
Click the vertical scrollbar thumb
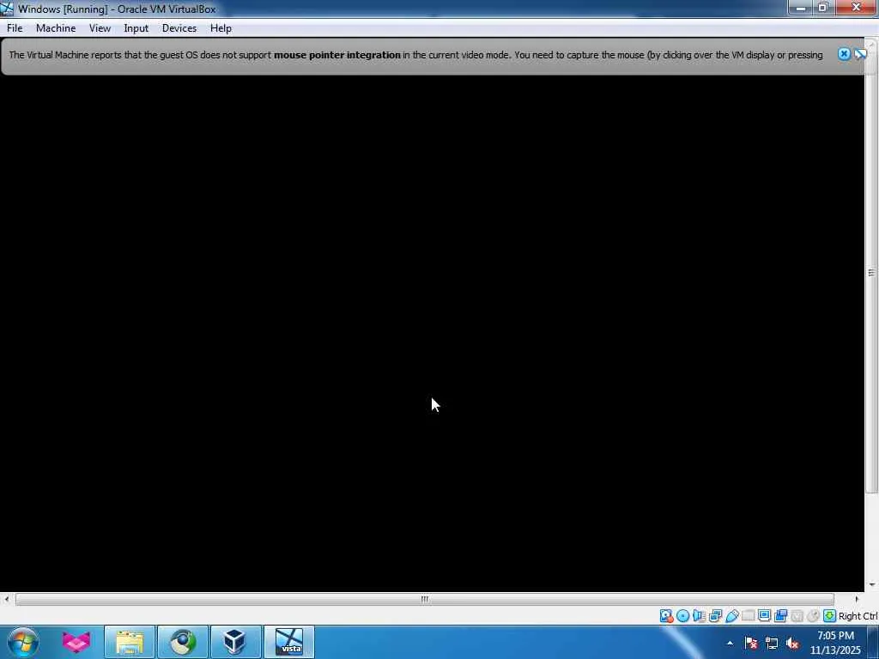tap(871, 272)
